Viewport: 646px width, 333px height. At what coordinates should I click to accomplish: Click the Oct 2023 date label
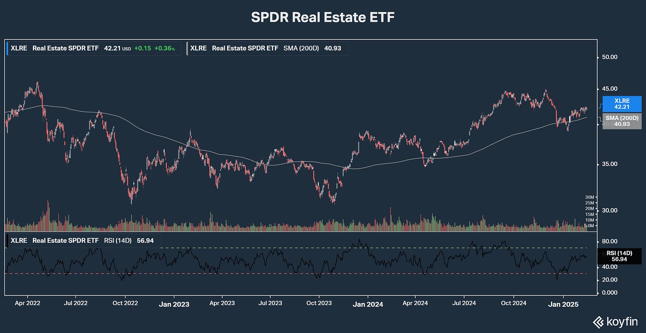(x=319, y=304)
